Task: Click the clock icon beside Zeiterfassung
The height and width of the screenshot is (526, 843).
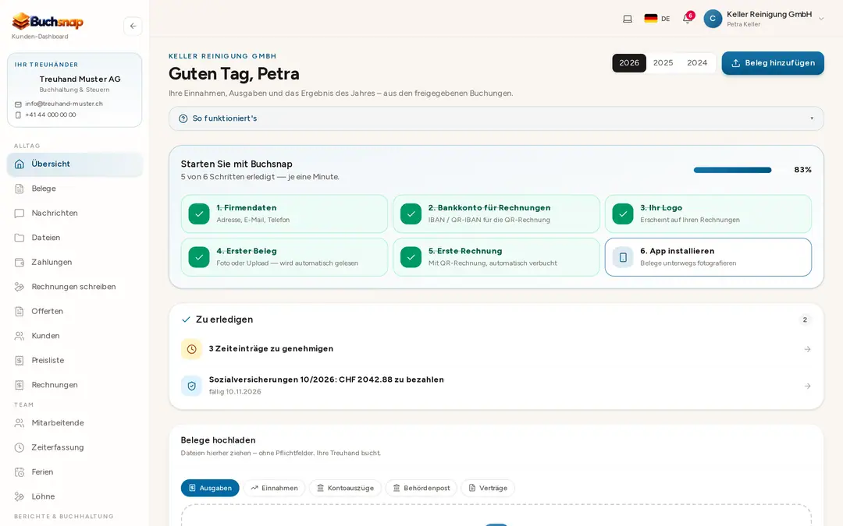Action: pyautogui.click(x=20, y=447)
